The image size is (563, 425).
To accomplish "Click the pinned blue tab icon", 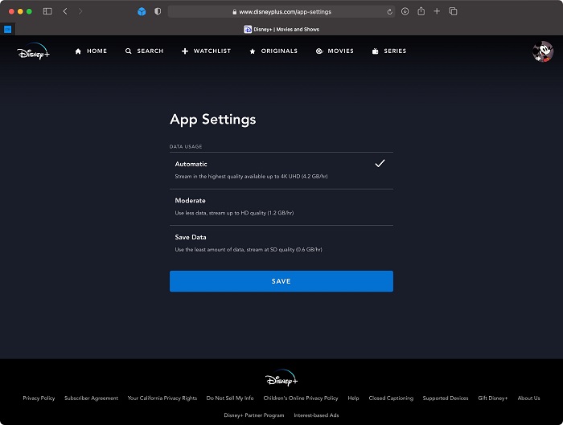I will tap(7, 30).
